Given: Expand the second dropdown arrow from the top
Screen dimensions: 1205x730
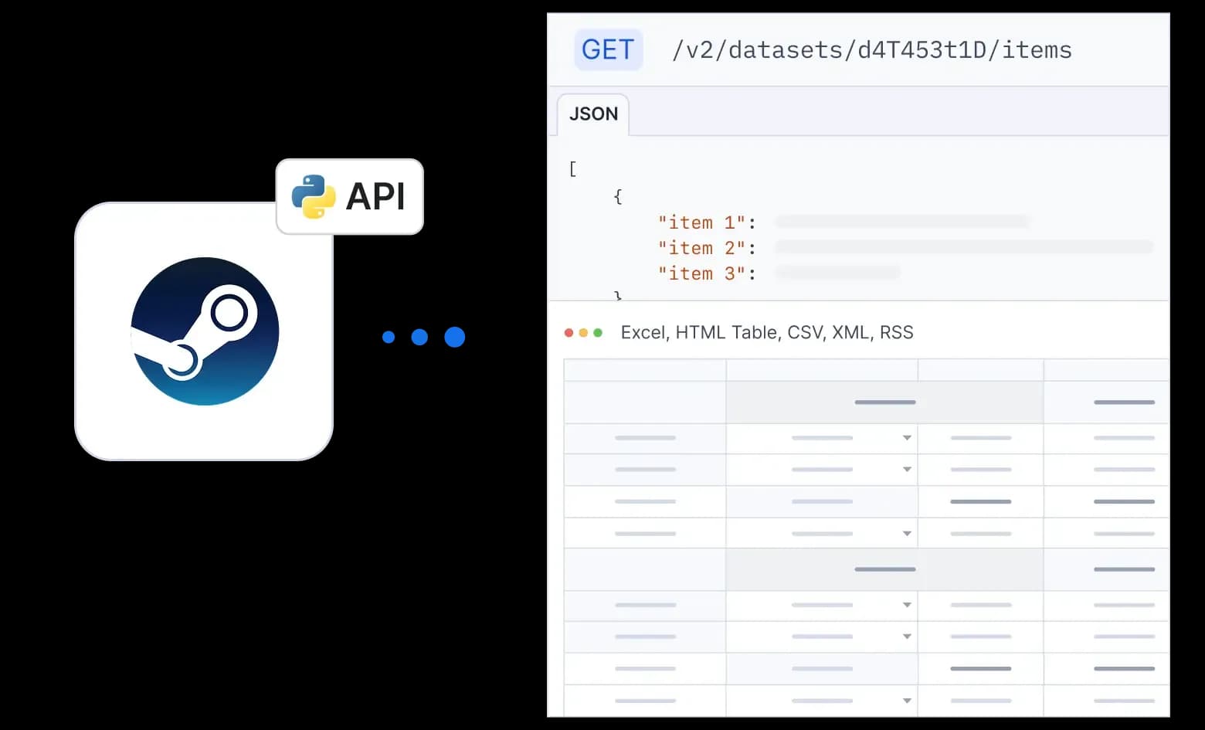Looking at the screenshot, I should pyautogui.click(x=907, y=470).
